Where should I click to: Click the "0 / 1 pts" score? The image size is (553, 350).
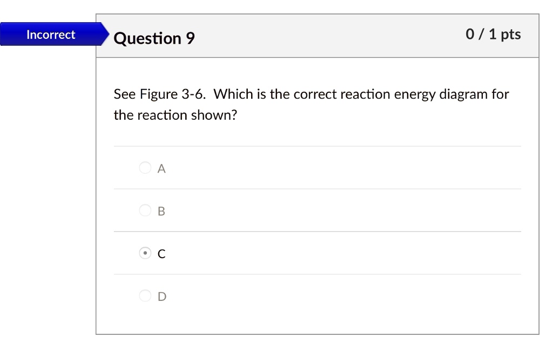coord(493,35)
